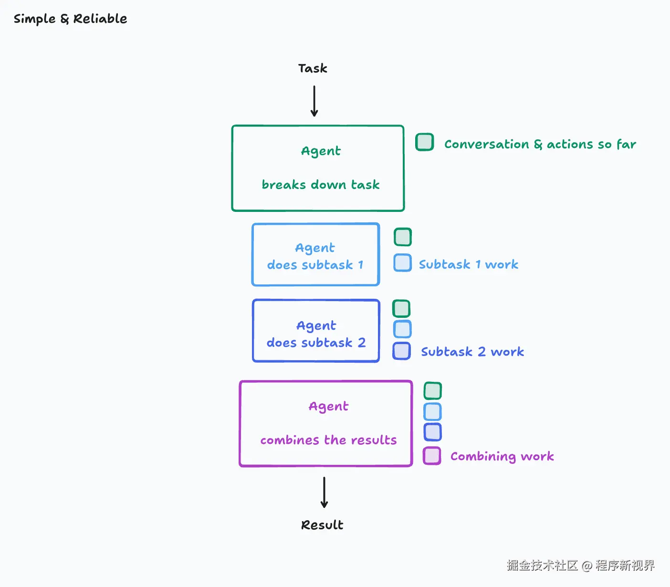670x587 pixels.
Task: Select the light blue square beside Subtask 1 work
Action: [402, 263]
